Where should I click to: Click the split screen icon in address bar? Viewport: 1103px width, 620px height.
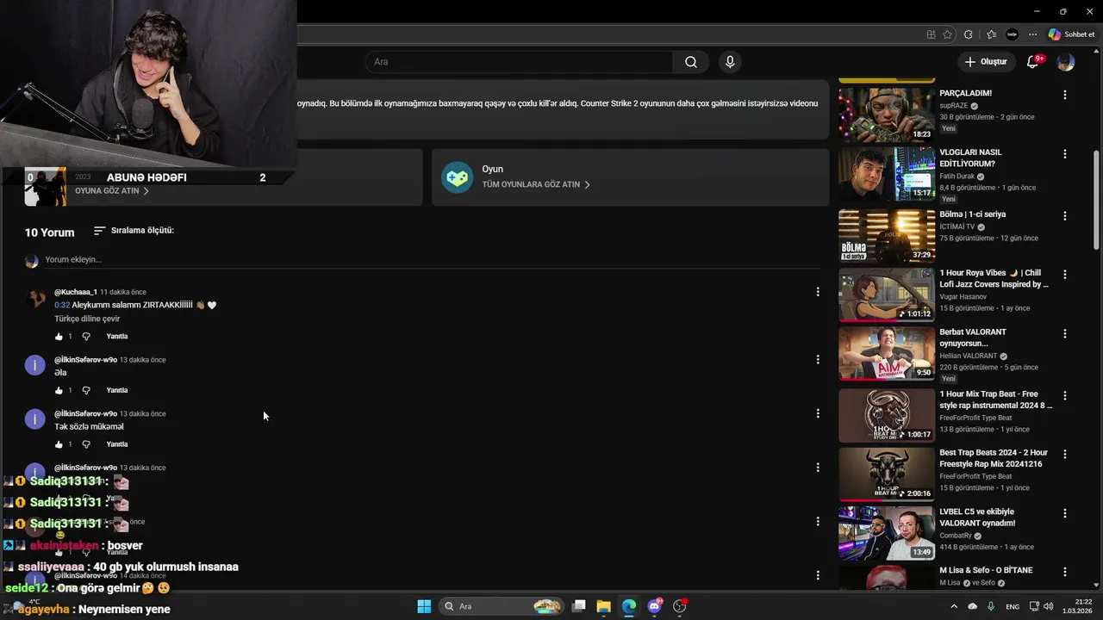[931, 34]
